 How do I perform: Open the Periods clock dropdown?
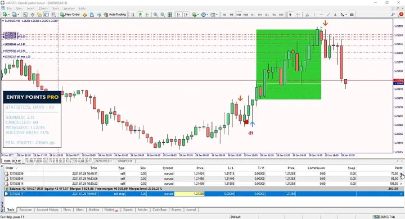click(x=204, y=15)
